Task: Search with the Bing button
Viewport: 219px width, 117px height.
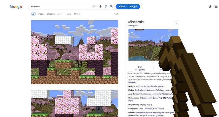Action: [134, 7]
